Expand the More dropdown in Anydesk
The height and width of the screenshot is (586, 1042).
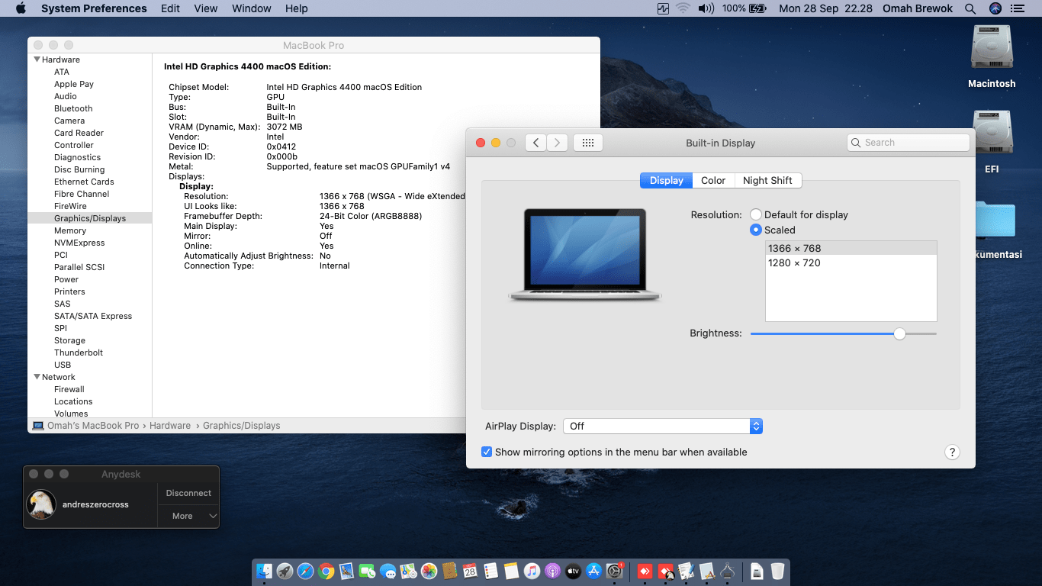coord(188,516)
